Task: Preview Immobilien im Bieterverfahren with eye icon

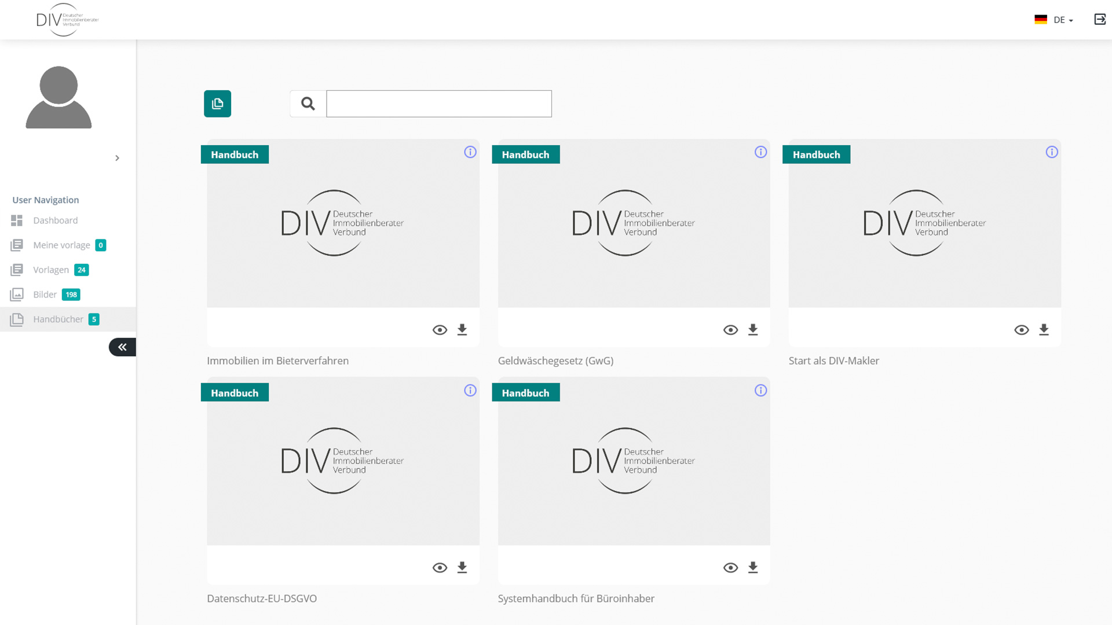Action: pyautogui.click(x=440, y=330)
